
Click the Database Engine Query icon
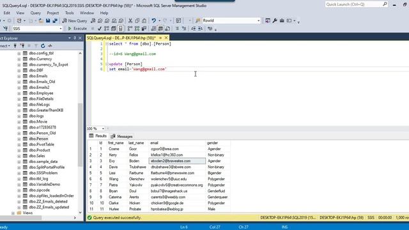pos(93,20)
